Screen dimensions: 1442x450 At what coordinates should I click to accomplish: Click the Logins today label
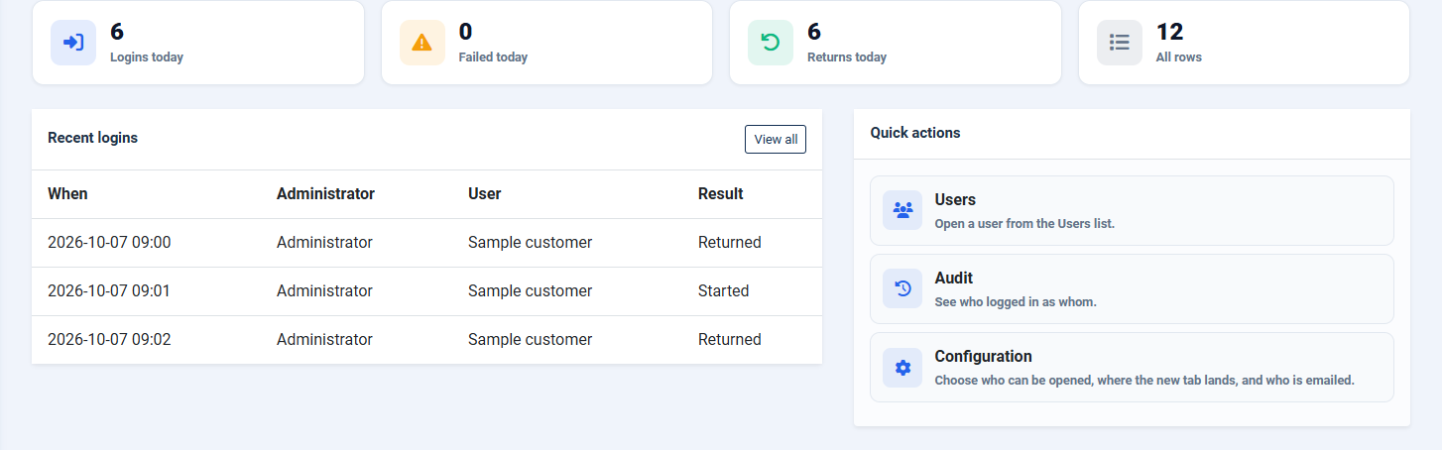click(147, 57)
